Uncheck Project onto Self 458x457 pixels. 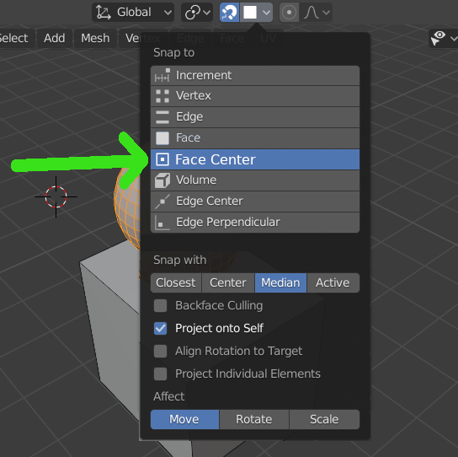160,328
